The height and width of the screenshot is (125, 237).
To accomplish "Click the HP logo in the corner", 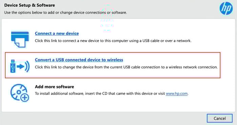I will (226, 8).
